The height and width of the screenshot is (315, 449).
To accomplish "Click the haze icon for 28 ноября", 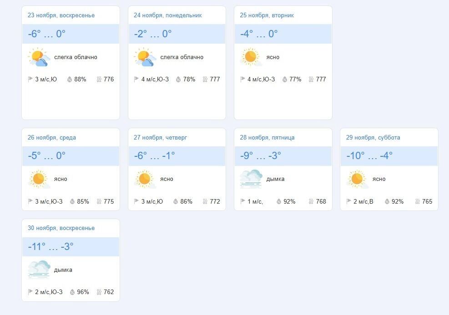I will pos(251,179).
